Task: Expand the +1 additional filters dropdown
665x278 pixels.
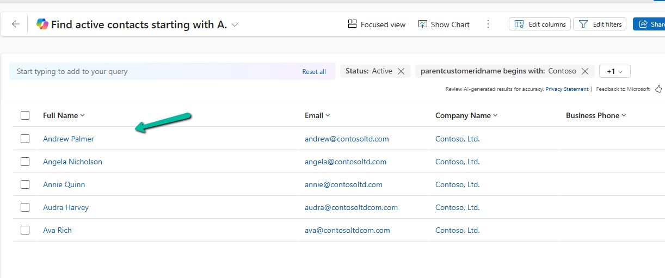Action: point(614,71)
